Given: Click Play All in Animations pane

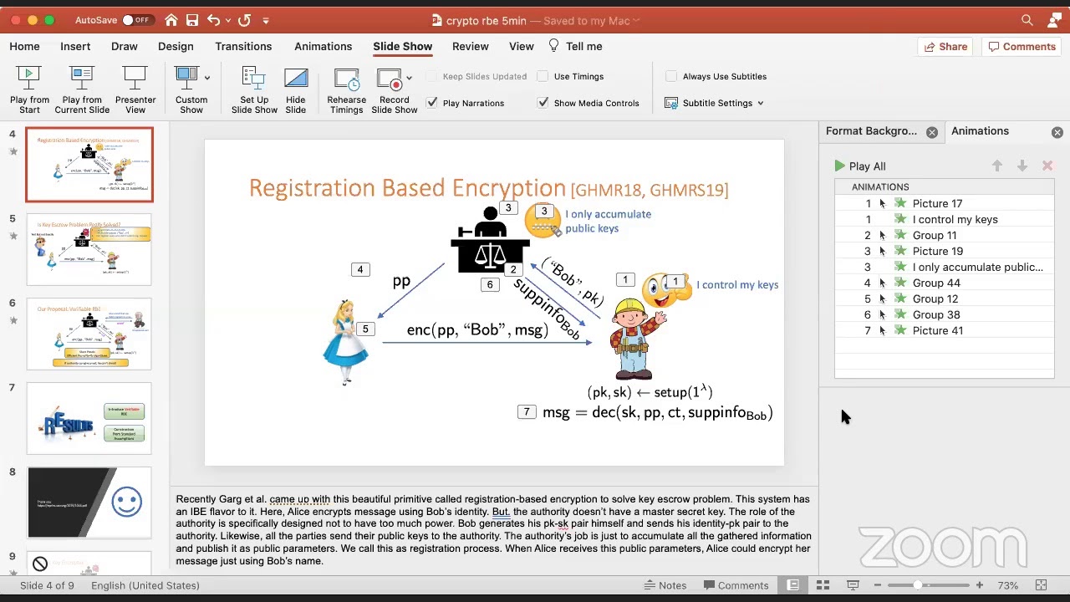Looking at the screenshot, I should [x=859, y=166].
